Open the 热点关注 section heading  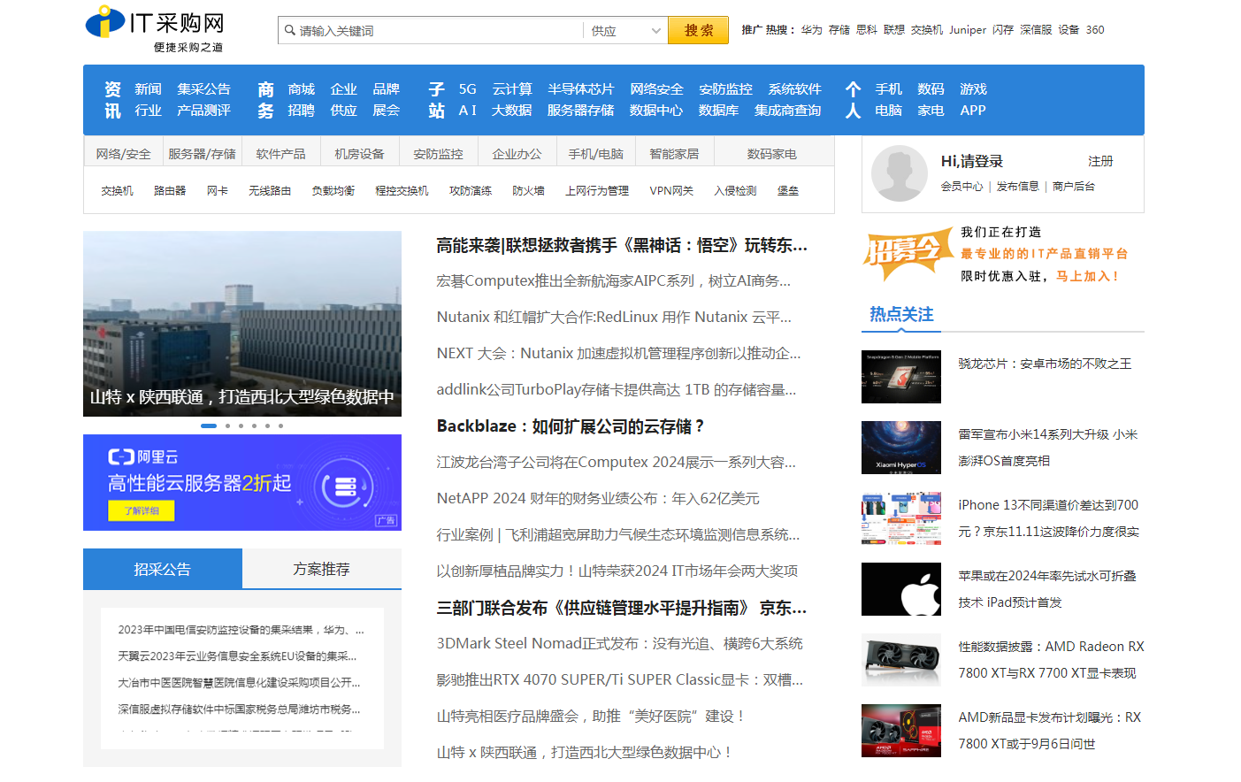click(901, 314)
